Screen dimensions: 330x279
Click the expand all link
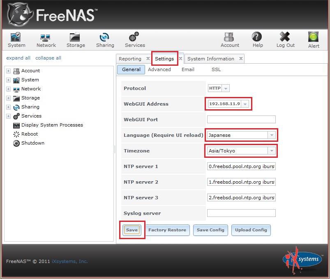(18, 58)
